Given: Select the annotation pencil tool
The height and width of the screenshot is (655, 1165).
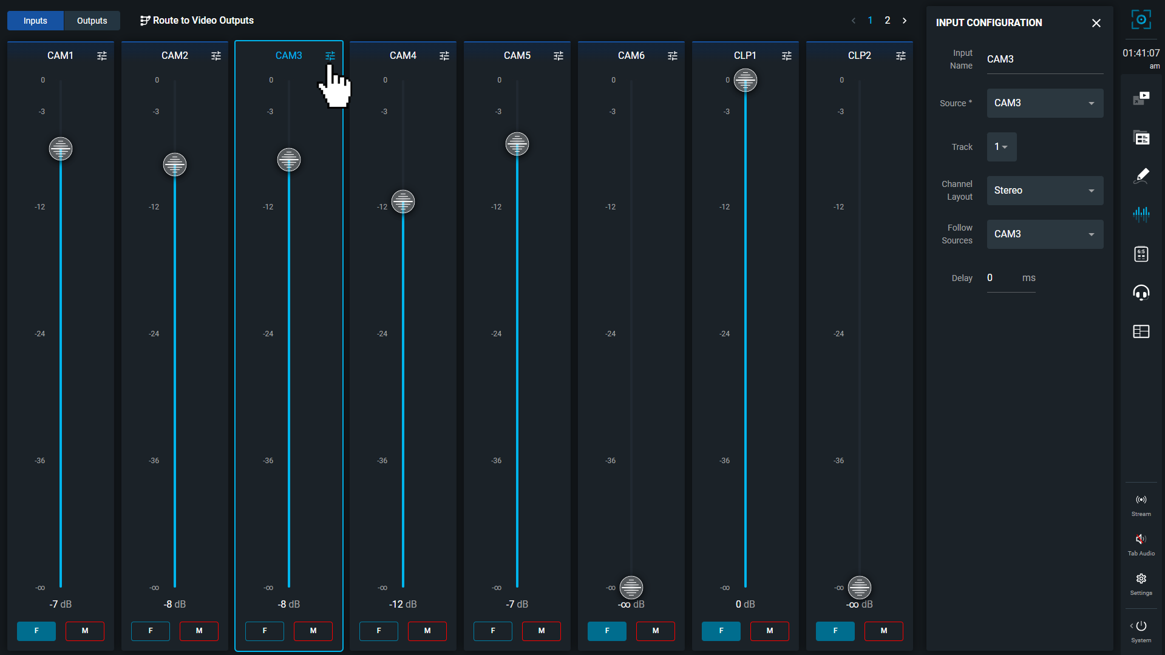Looking at the screenshot, I should [x=1141, y=176].
